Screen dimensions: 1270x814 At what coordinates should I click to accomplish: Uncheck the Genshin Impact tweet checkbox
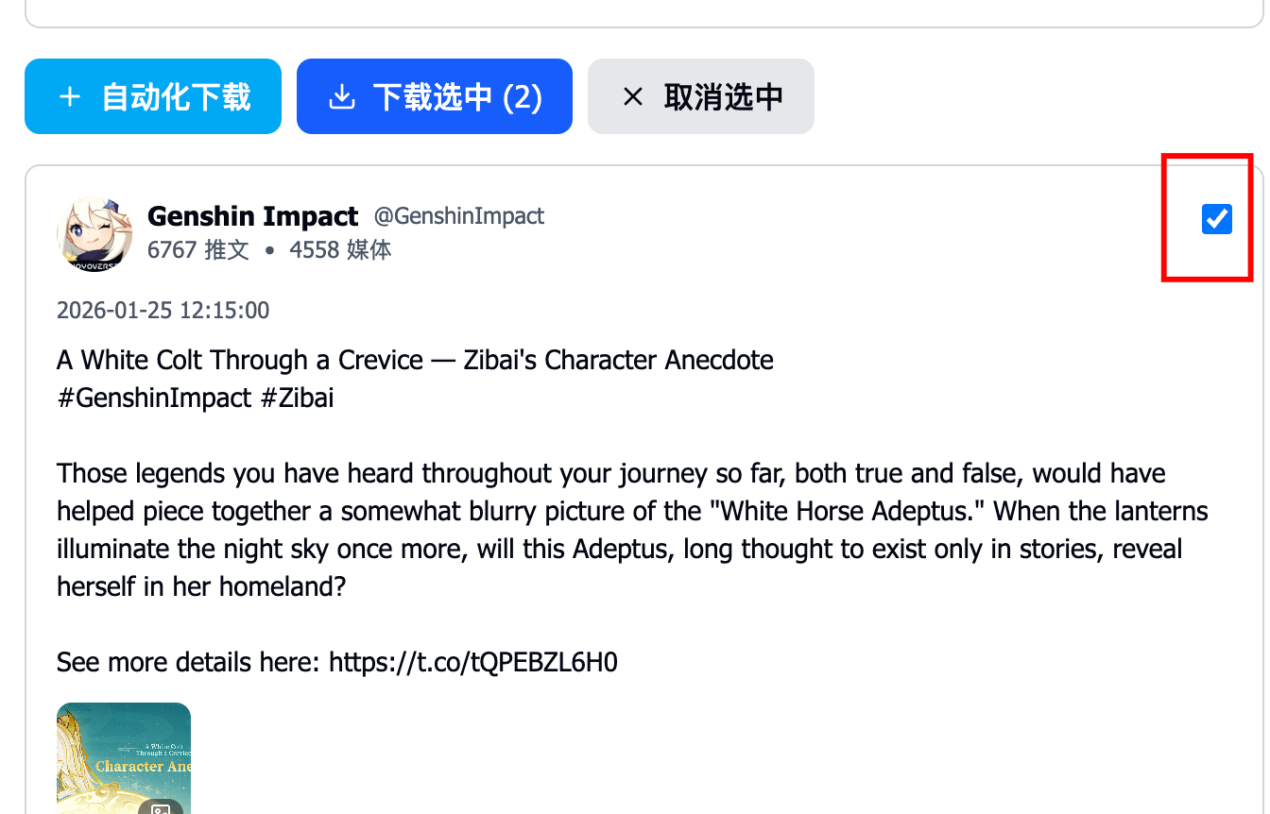[1216, 219]
